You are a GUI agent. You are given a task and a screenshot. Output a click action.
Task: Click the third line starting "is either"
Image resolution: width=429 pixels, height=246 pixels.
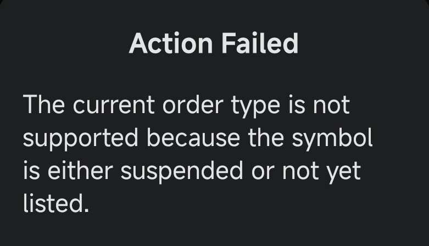[x=192, y=172]
